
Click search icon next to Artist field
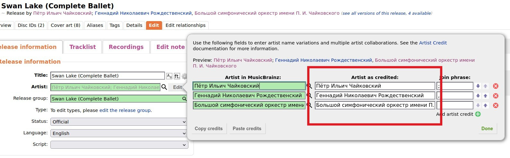[x=164, y=87]
